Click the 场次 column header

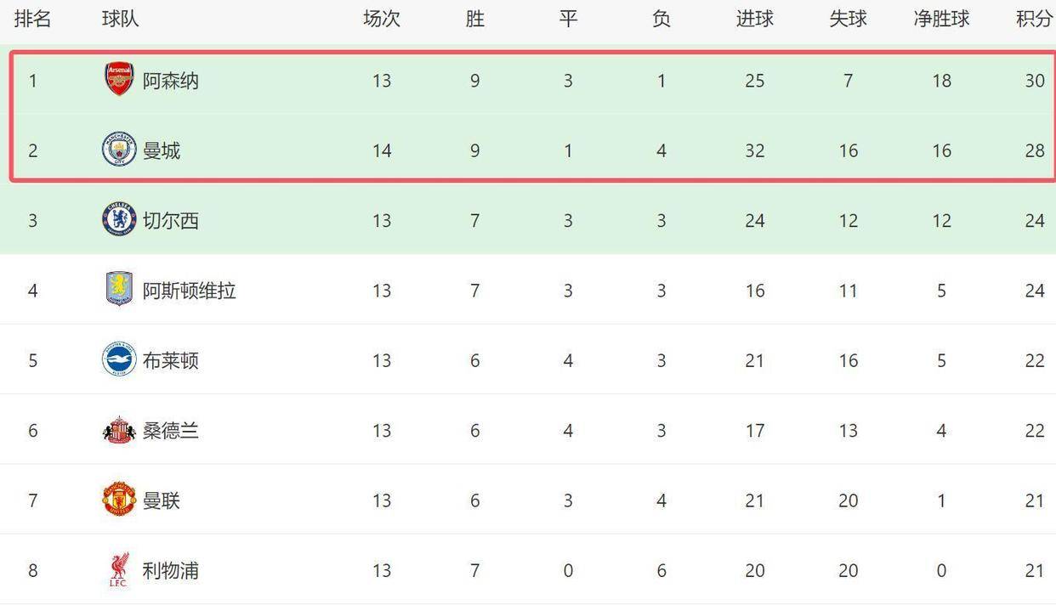click(x=381, y=19)
